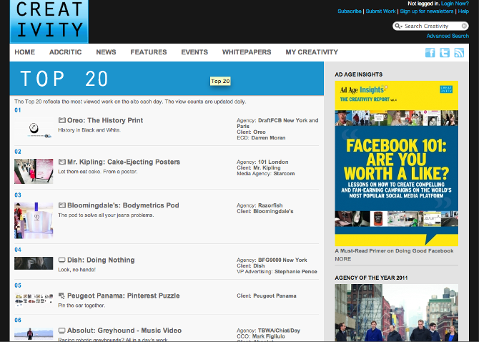
Task: Click agency BFG9000 New York
Action: (x=282, y=260)
